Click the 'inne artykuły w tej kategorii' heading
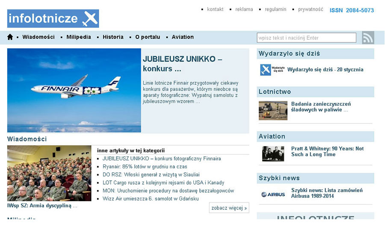The height and width of the screenshot is (235, 385). [x=130, y=151]
